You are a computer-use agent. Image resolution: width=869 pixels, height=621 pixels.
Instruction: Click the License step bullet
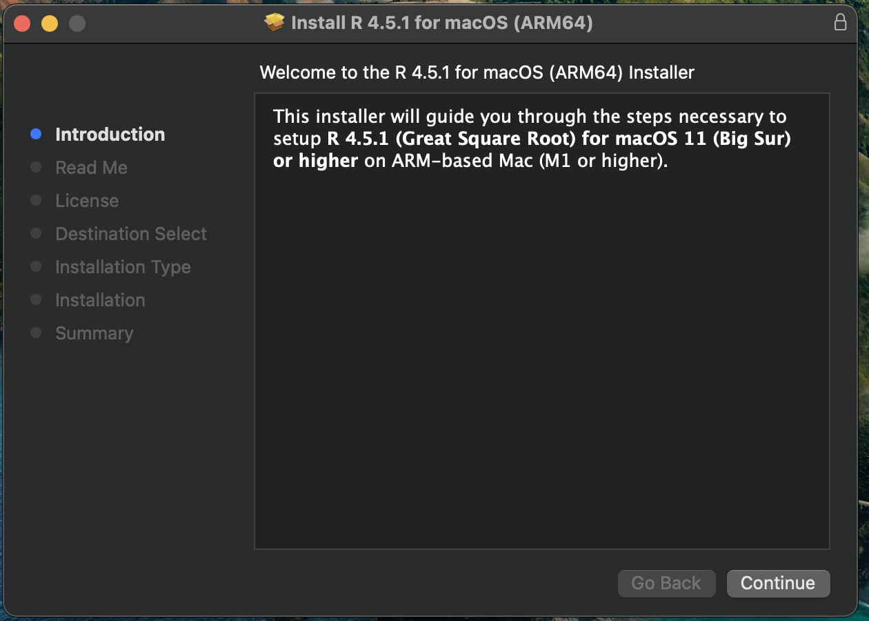tap(36, 201)
